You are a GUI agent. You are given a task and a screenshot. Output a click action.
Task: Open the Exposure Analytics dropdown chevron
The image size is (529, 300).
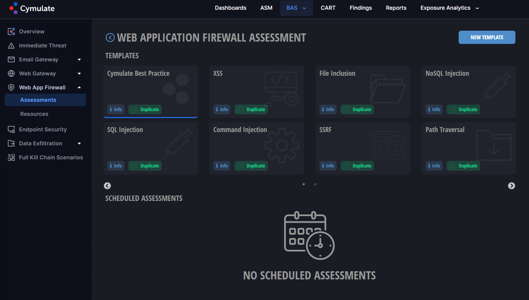point(477,8)
